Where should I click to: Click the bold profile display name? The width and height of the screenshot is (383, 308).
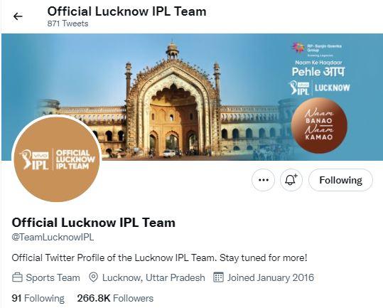pyautogui.click(x=94, y=223)
